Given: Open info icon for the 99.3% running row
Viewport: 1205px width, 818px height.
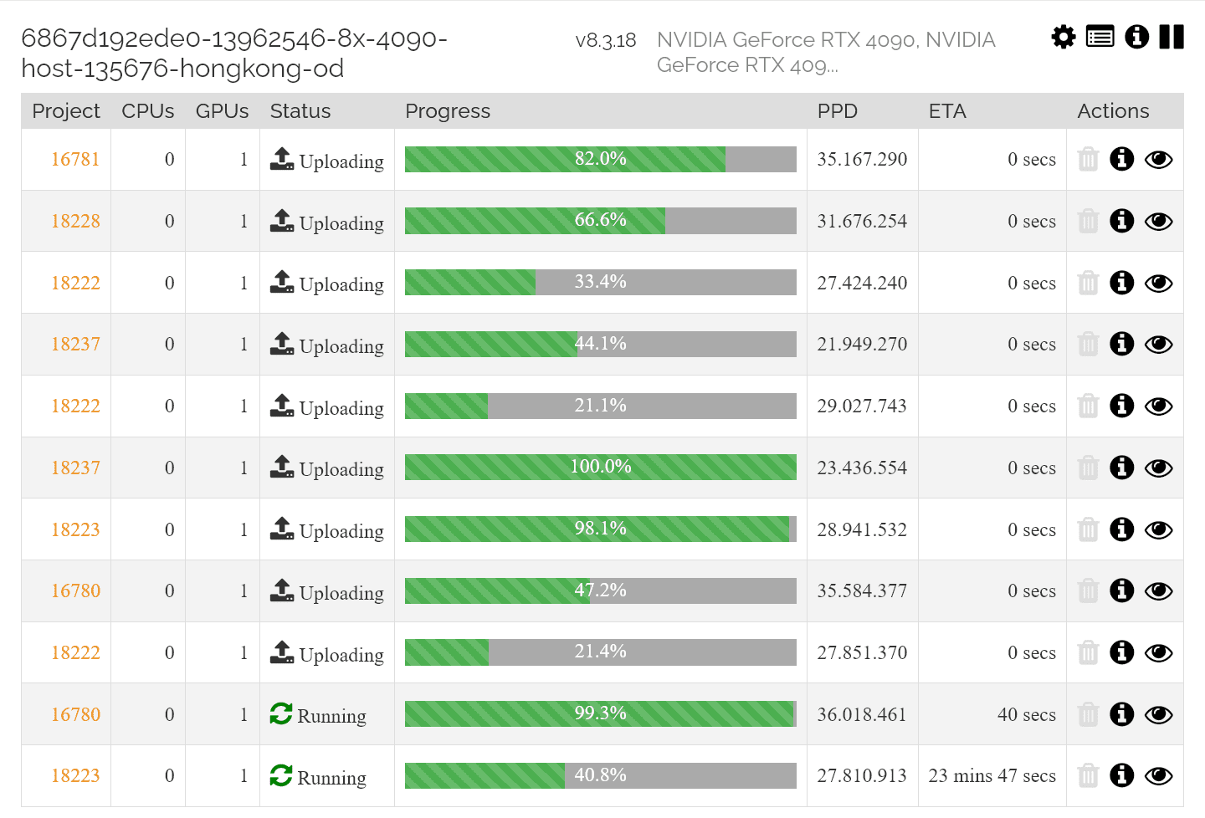Looking at the screenshot, I should coord(1121,714).
